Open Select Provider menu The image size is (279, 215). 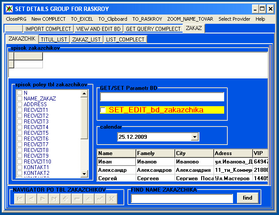pyautogui.click(x=234, y=19)
